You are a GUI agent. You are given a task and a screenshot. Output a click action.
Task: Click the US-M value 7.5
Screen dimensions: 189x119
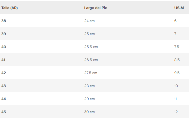click(177, 47)
